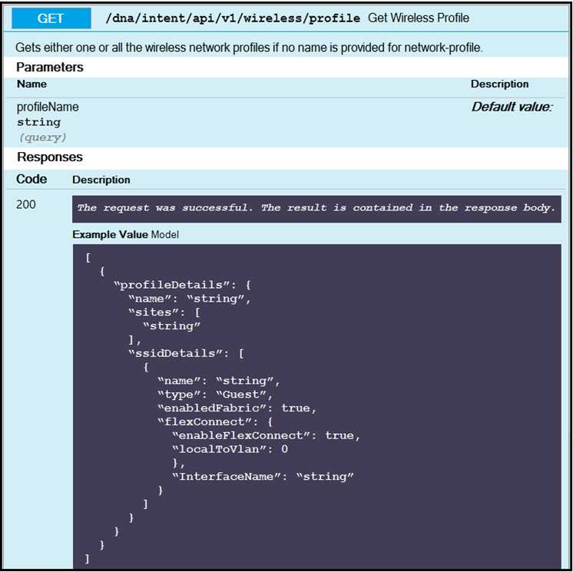Click the Get Wireless Profile summary text

[x=419, y=18]
